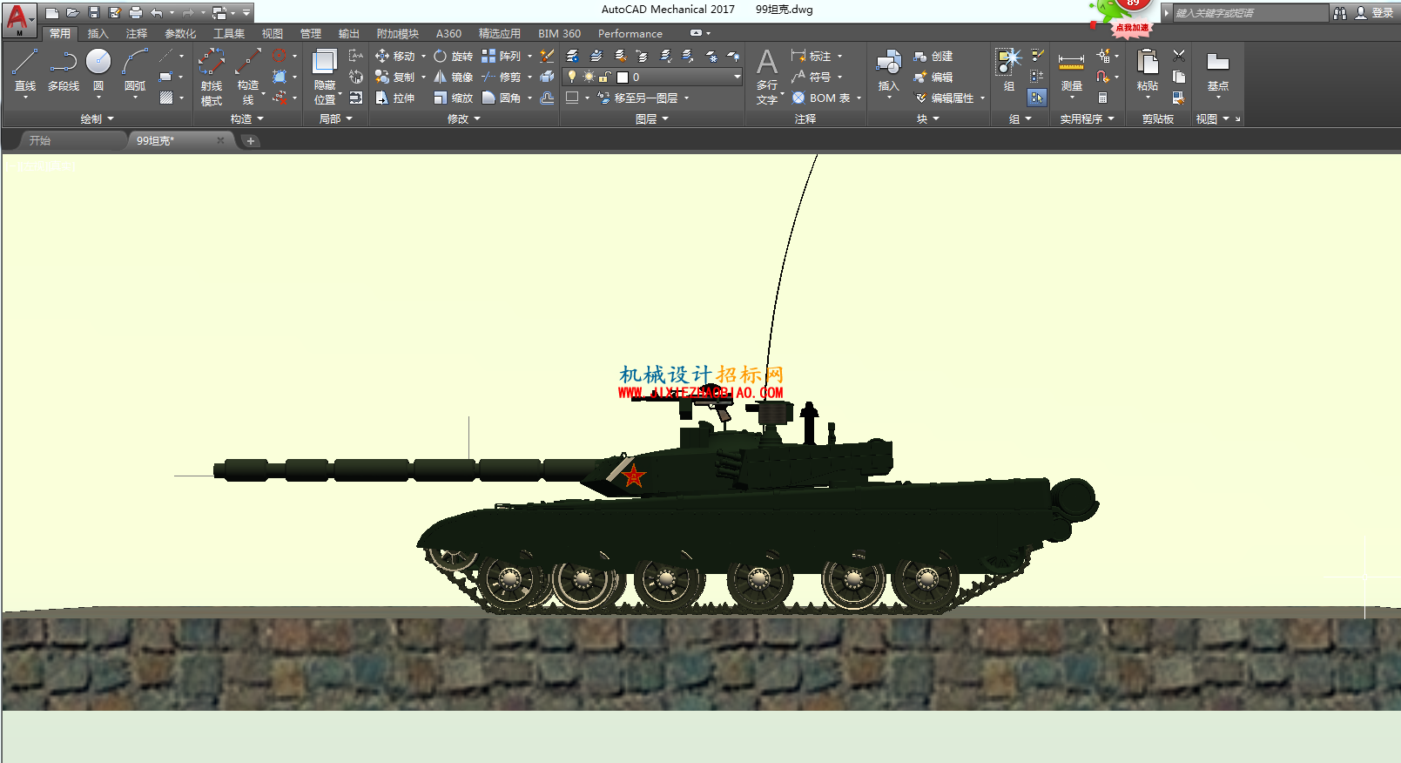1401x763 pixels.
Task: Open the AutoCAD application menu button
Action: coord(18,18)
